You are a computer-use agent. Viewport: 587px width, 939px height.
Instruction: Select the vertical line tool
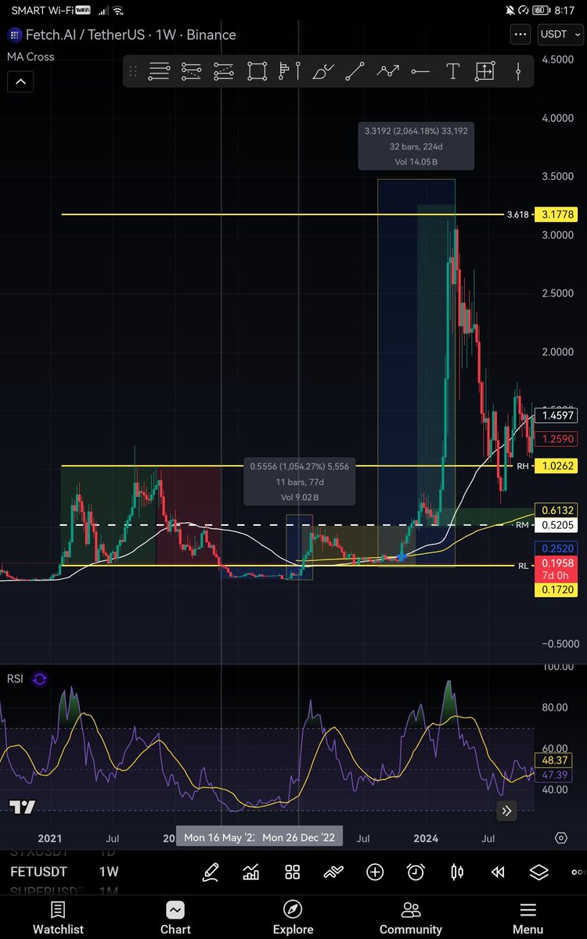pos(518,71)
